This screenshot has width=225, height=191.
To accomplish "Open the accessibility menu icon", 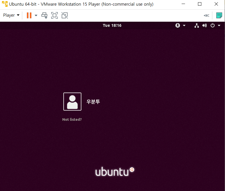I will tap(178, 25).
